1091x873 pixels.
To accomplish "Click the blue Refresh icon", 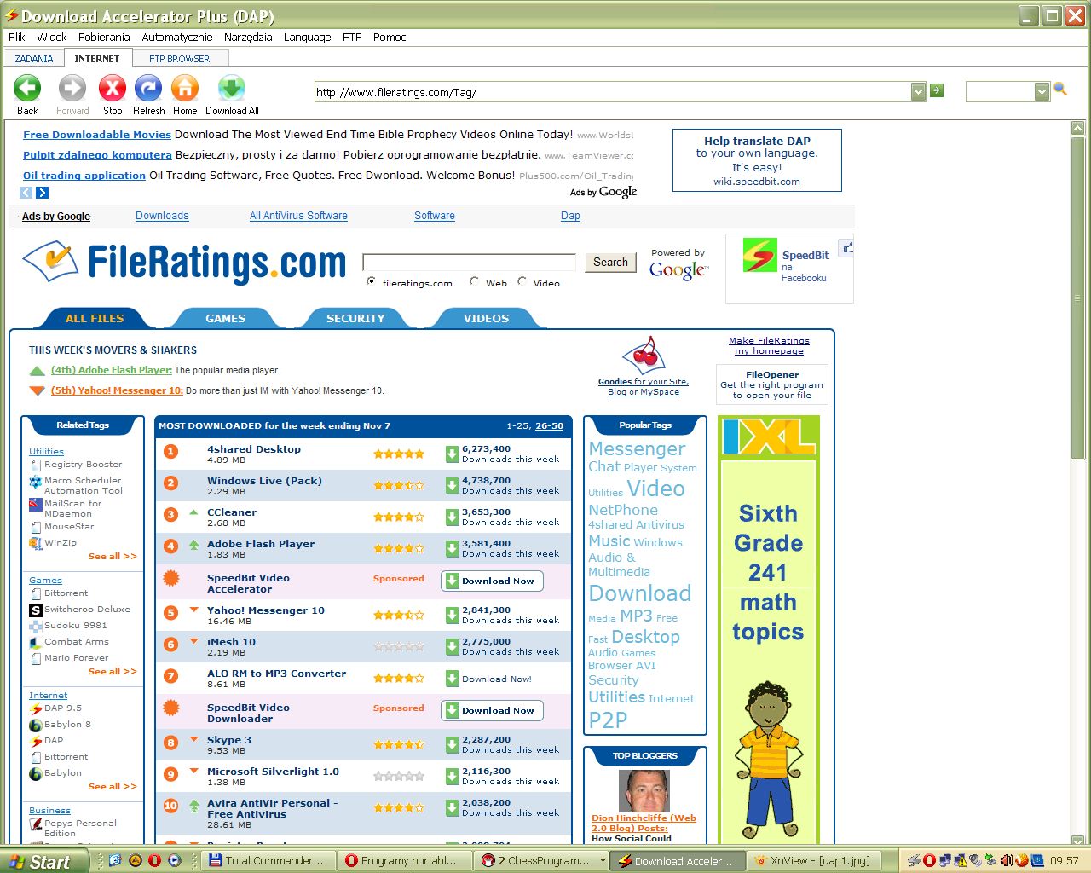I will coord(148,89).
